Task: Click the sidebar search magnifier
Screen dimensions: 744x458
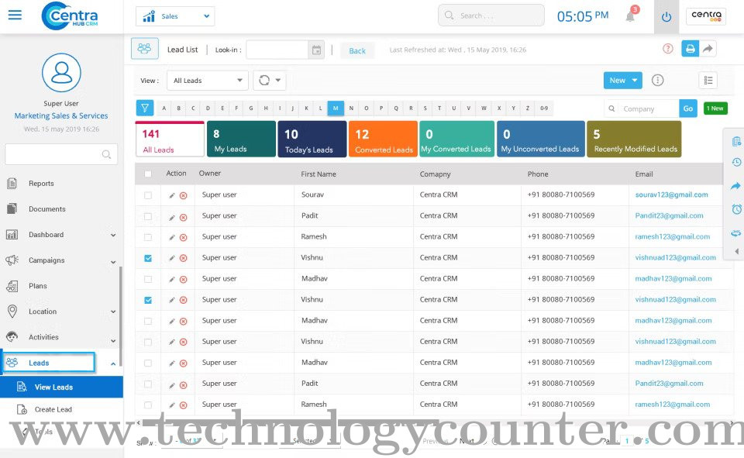Action: 106,154
